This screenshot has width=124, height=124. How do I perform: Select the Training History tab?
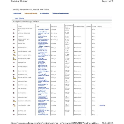(31, 13)
